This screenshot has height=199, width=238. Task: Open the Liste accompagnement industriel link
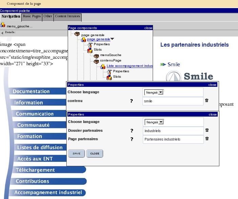(129, 66)
